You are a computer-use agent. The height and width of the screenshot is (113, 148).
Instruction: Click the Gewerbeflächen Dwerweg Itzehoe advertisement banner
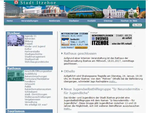pos(111,40)
